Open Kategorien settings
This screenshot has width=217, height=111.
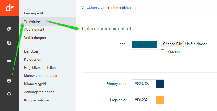(x=33, y=59)
